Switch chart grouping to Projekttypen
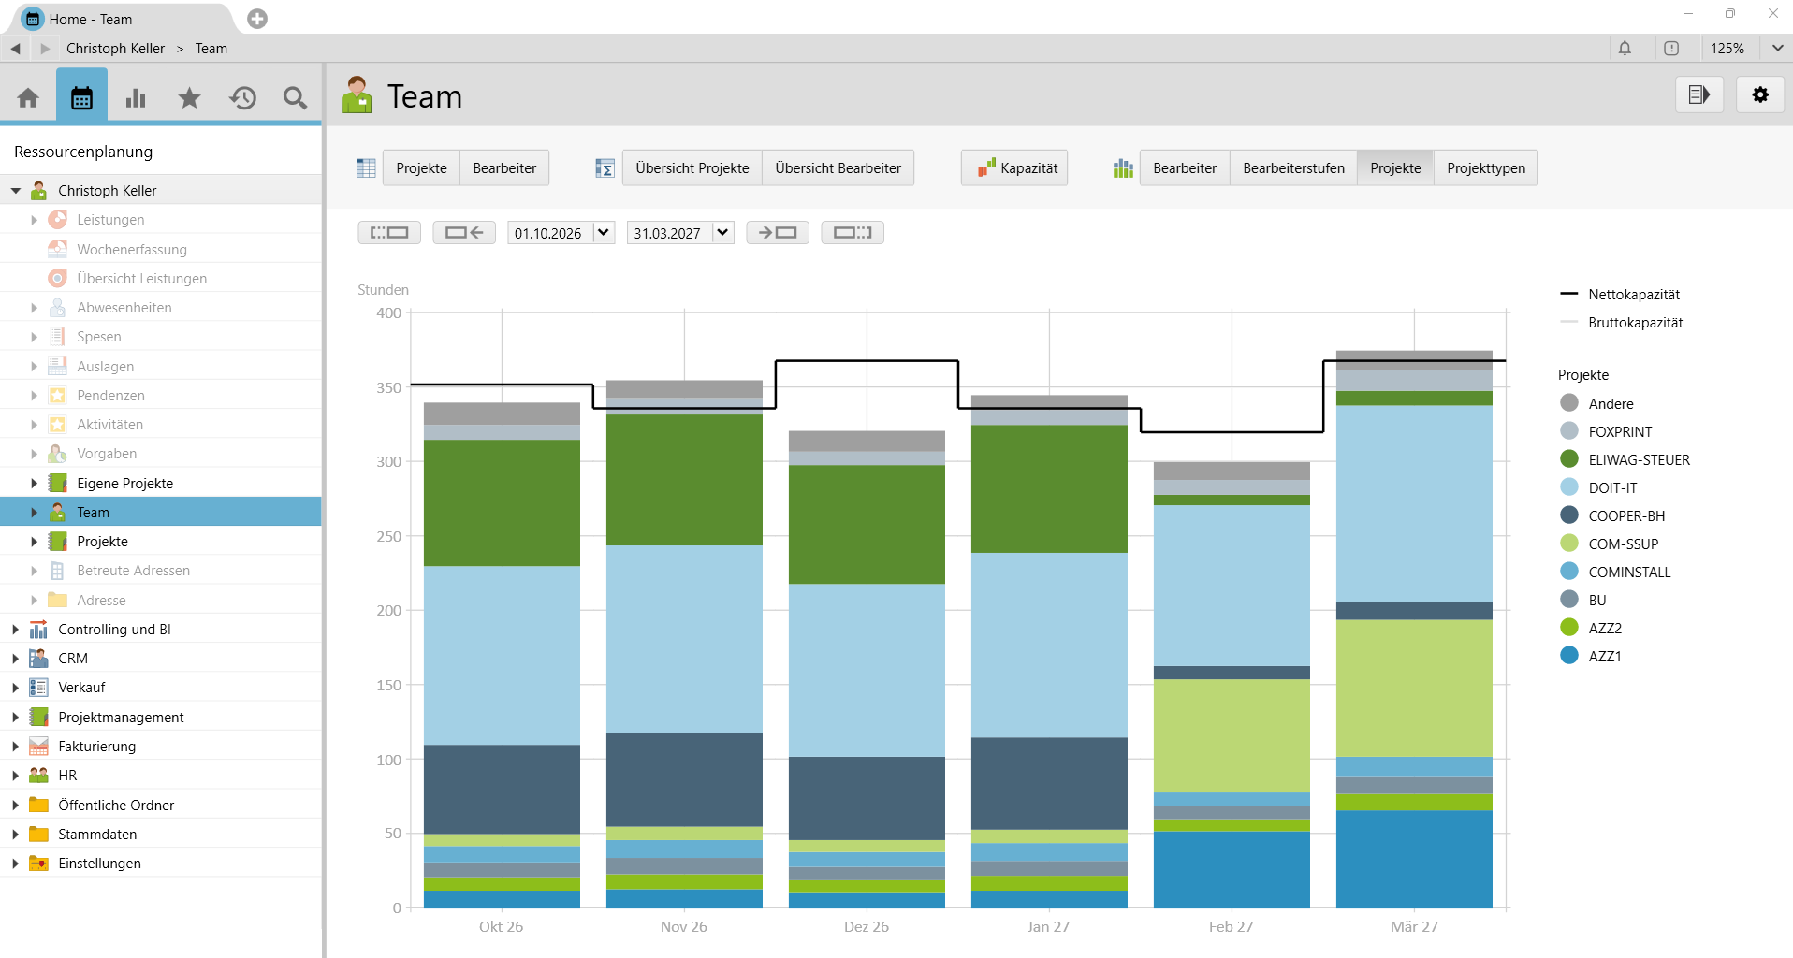Image resolution: width=1793 pixels, height=958 pixels. [1485, 168]
